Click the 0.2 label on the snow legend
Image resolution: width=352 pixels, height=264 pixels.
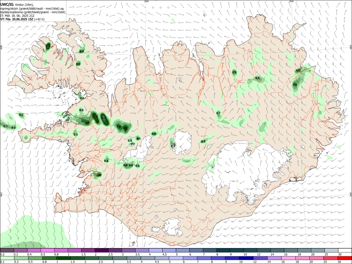[2, 254]
